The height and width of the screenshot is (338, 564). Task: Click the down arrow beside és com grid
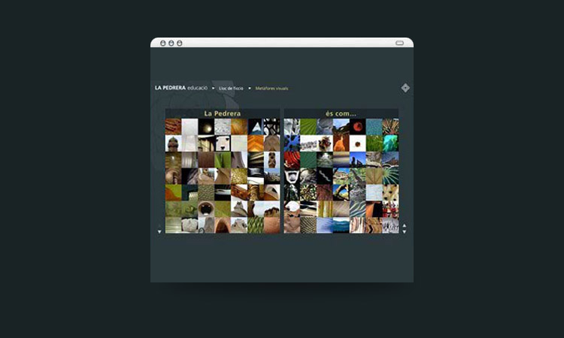point(405,231)
